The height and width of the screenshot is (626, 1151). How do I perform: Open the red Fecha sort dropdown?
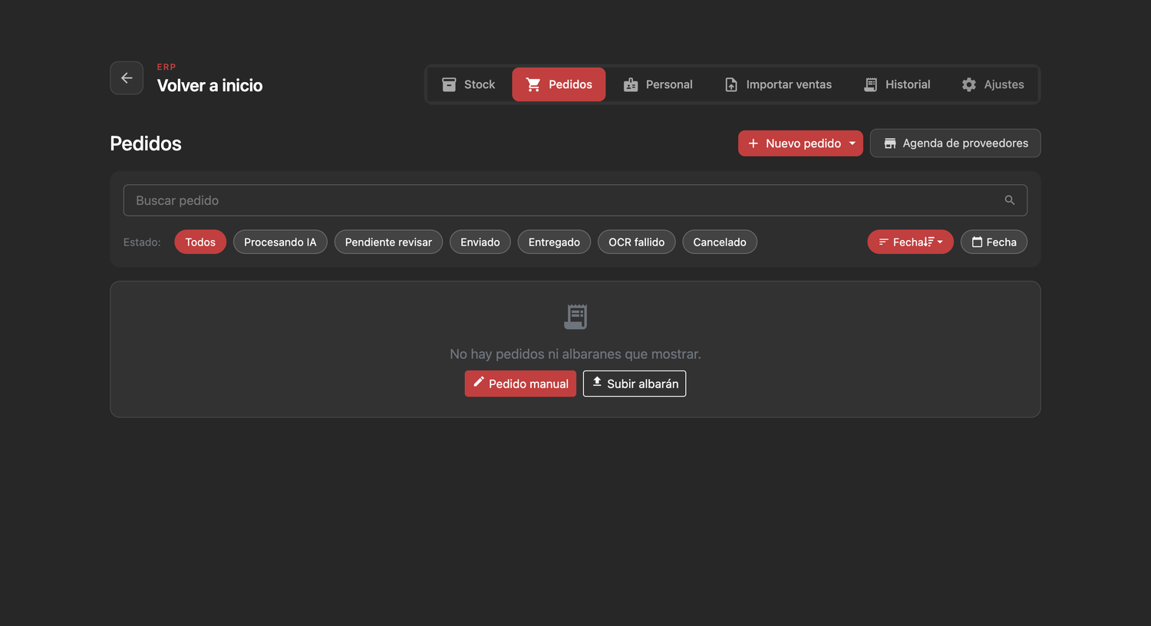coord(910,242)
